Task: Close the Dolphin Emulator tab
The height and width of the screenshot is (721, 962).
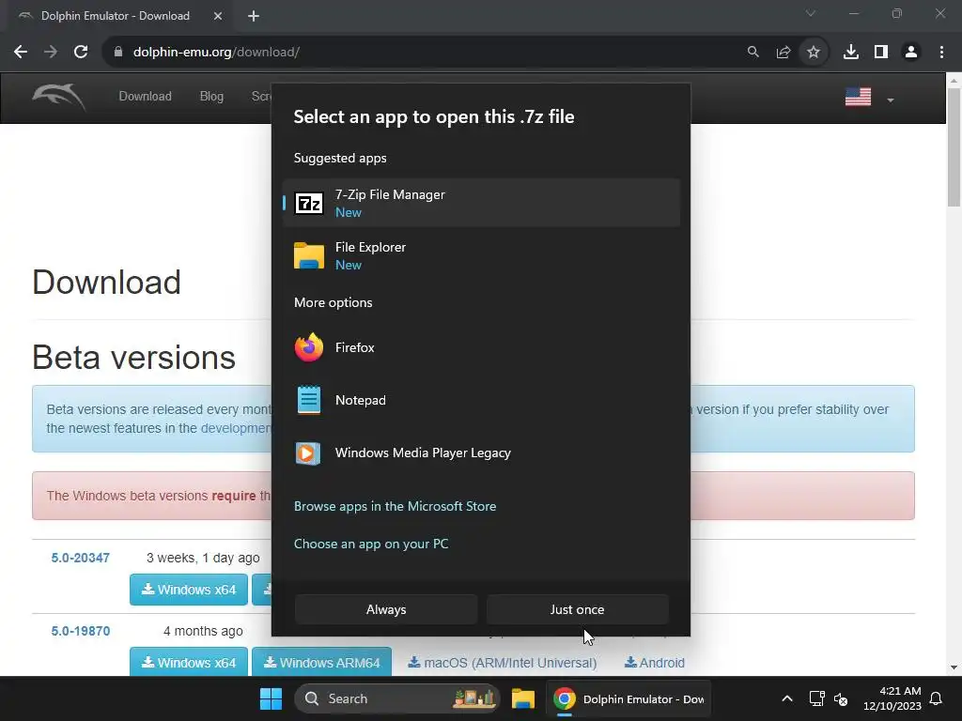Action: (x=218, y=16)
